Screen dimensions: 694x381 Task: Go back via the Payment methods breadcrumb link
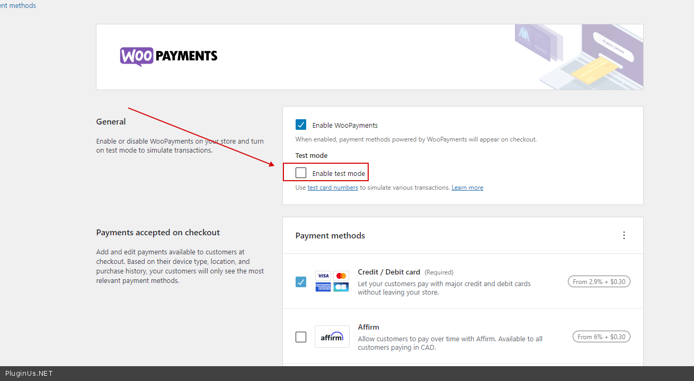[x=18, y=5]
